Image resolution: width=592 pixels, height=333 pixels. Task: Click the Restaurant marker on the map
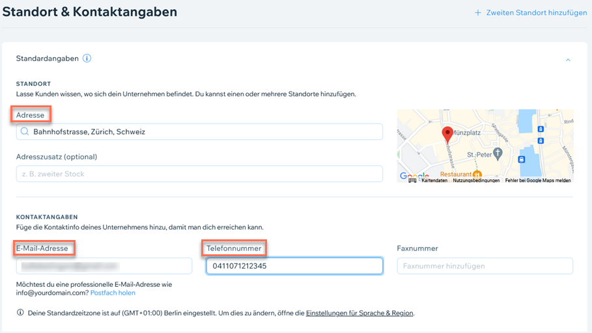(x=477, y=174)
